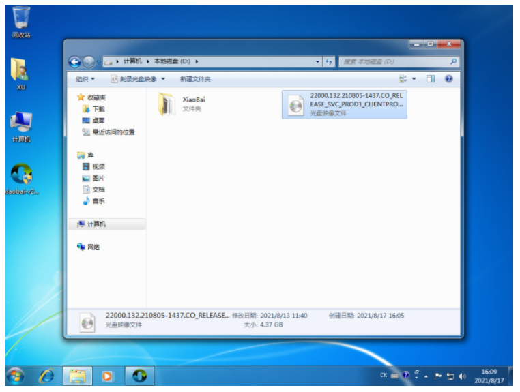This screenshot has width=520, height=392.
Task: Open the Windows Start menu
Action: click(x=15, y=376)
